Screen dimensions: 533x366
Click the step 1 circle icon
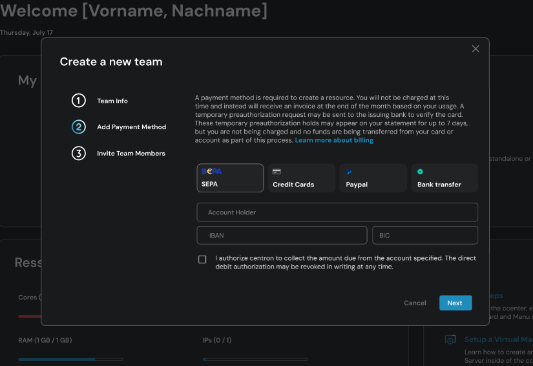pyautogui.click(x=78, y=101)
